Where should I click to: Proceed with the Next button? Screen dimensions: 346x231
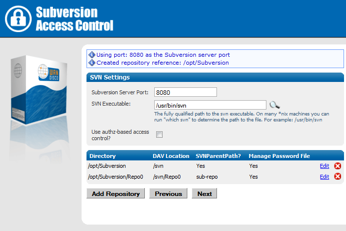click(205, 193)
